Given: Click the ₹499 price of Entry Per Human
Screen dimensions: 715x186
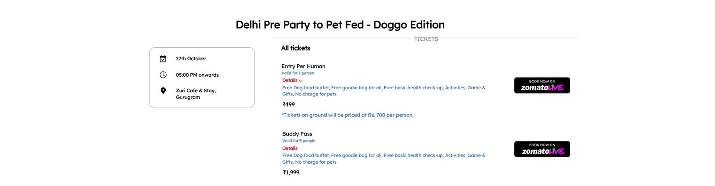Looking at the screenshot, I should [289, 104].
